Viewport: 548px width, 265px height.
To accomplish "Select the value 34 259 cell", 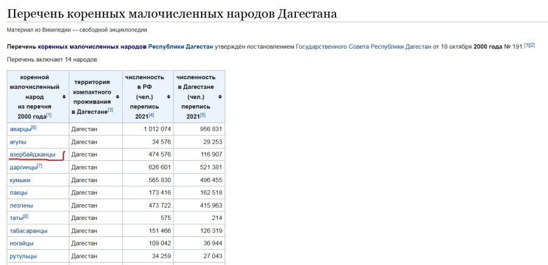I will (148, 256).
